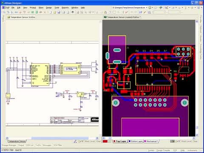Expand the dropdown arrow after zoom icons
Viewport: 204px width, 153px height.
click(93, 12)
